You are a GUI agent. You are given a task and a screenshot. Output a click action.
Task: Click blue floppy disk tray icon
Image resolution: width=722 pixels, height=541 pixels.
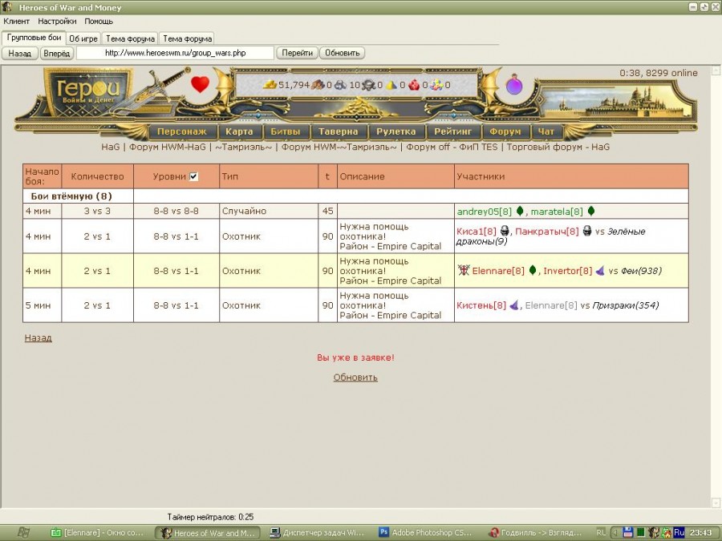(x=628, y=532)
